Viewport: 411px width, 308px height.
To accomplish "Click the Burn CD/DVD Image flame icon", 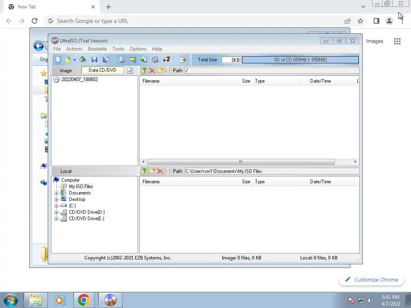I will [x=167, y=60].
